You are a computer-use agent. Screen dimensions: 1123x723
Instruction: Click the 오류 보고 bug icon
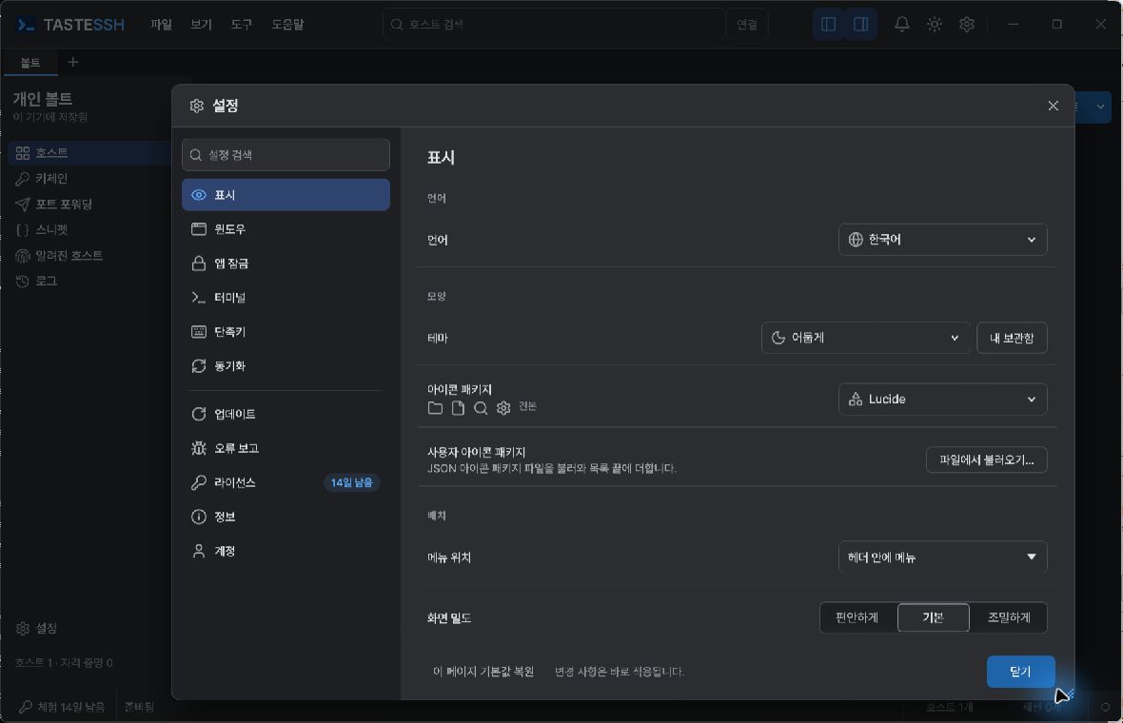pos(198,448)
